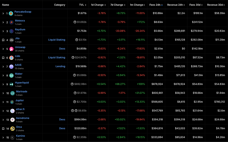The width and height of the screenshot is (228, 142).
Task: Expand the Uniswap row
Action: pyautogui.click(x=3, y=49)
